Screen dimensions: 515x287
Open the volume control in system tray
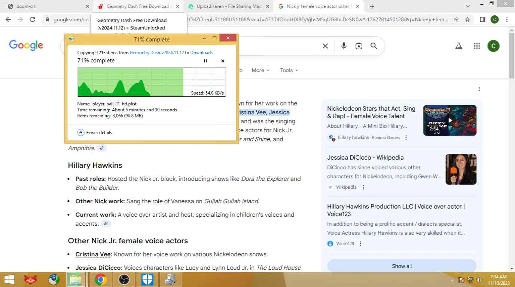tap(479, 280)
